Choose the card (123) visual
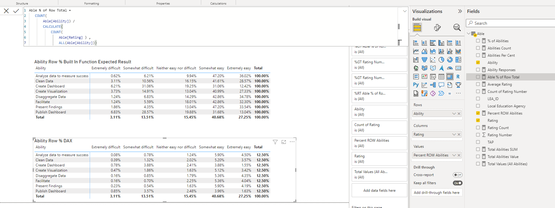The image size is (555, 208). 458,68
